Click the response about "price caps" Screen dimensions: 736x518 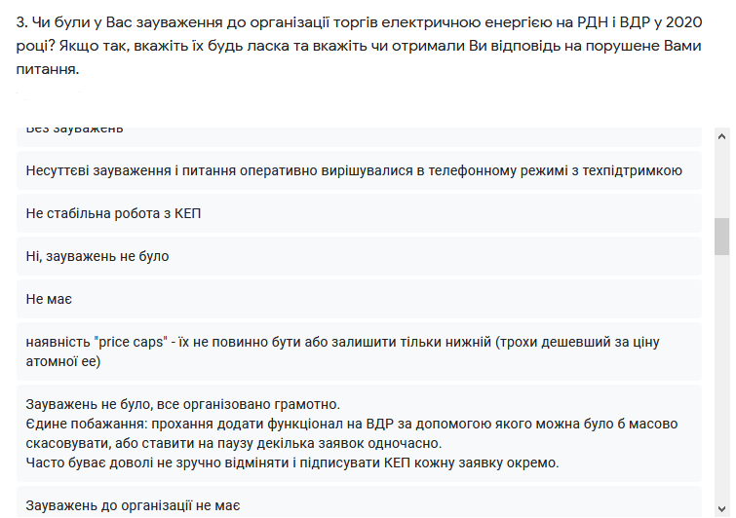click(359, 351)
